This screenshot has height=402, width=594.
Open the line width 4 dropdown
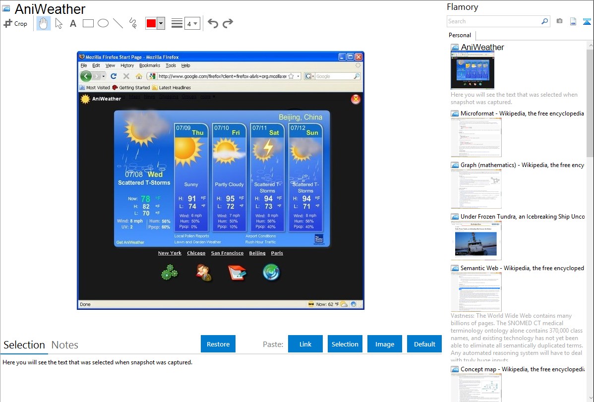point(192,23)
